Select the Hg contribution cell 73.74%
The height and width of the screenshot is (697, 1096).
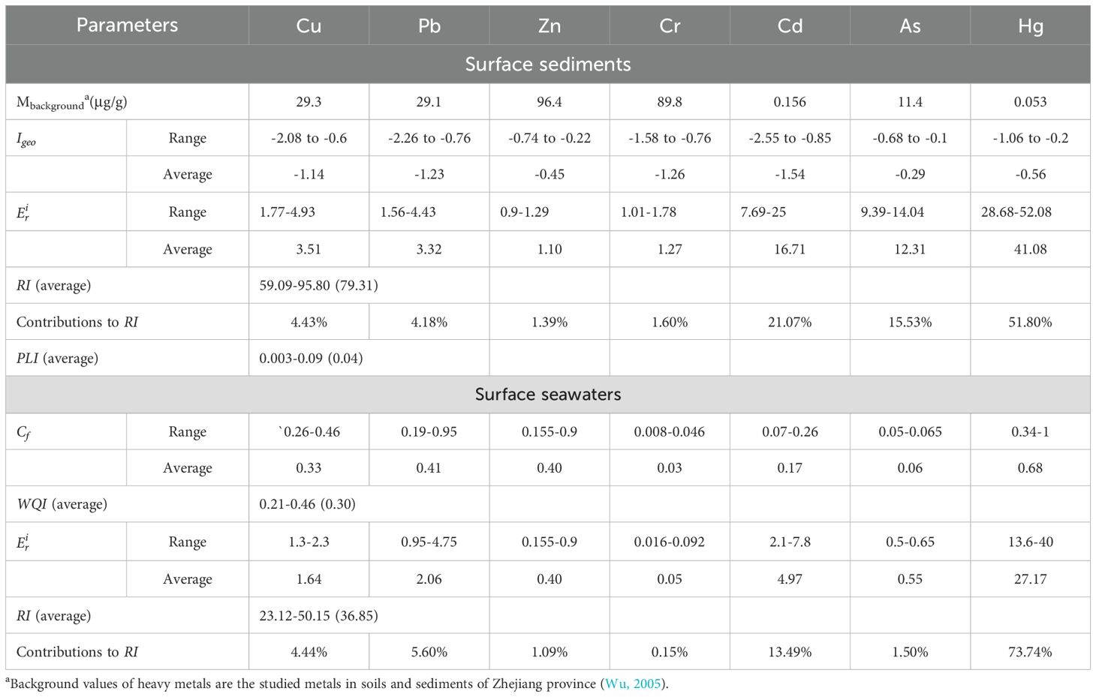[x=1030, y=652]
